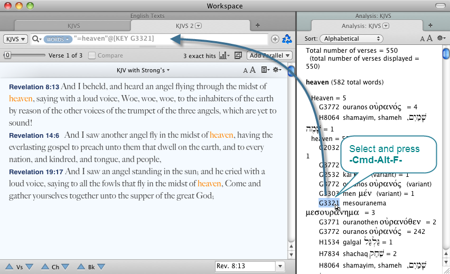Click the Revelation 14:6 verse reference
Image resolution: width=450 pixels, height=274 pixels.
click(x=34, y=136)
